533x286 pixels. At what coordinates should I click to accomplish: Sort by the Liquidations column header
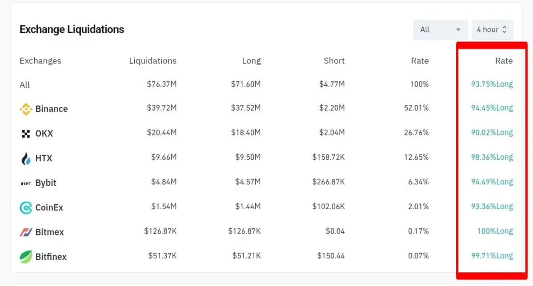152,61
